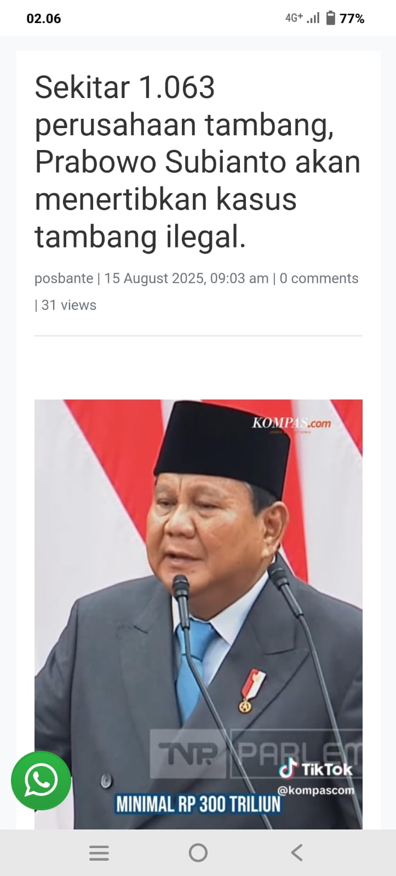Tap the battery icon in the status bar
This screenshot has width=396, height=876.
[330, 18]
